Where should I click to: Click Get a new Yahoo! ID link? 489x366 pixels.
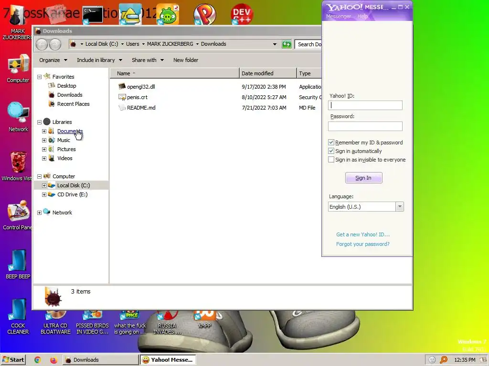click(x=363, y=234)
